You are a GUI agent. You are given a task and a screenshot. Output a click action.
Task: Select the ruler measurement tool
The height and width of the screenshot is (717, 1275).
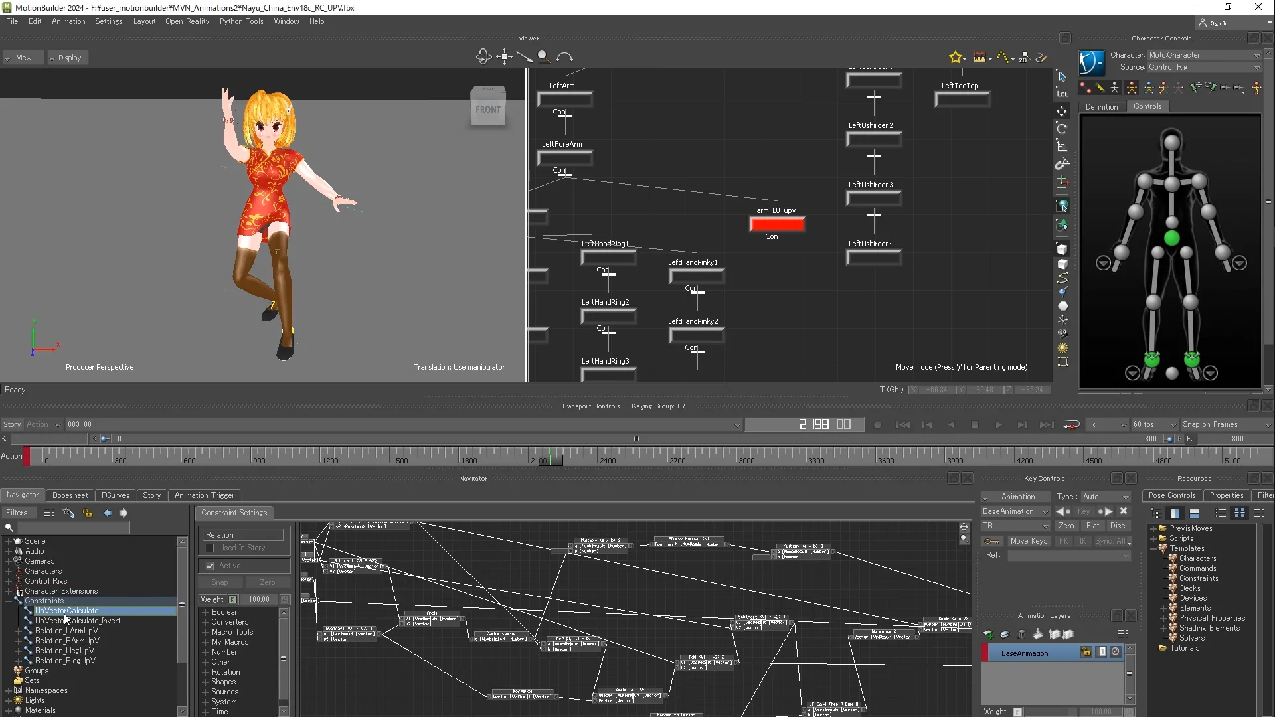[980, 57]
